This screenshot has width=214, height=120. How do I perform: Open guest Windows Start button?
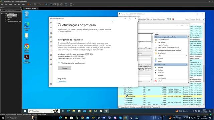(25, 111)
